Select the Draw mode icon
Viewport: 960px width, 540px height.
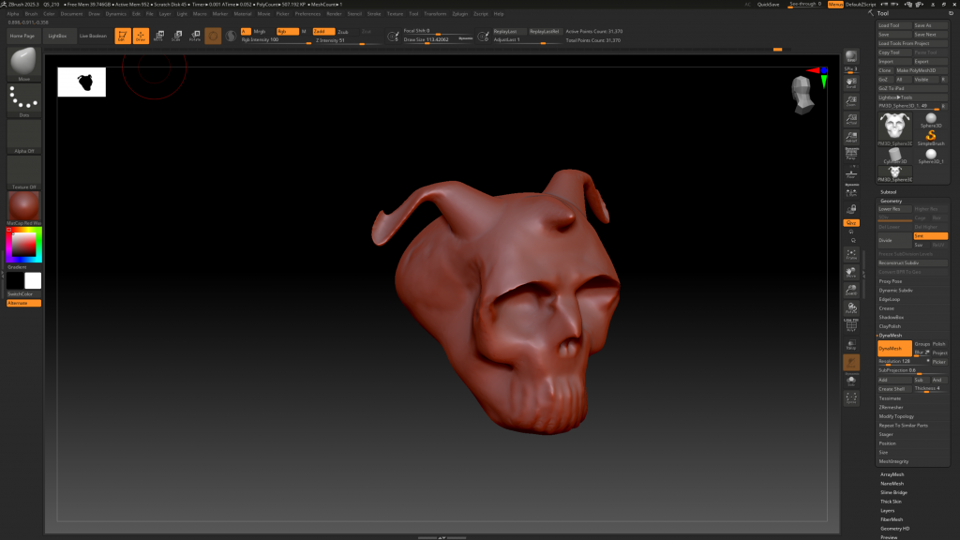click(x=141, y=36)
